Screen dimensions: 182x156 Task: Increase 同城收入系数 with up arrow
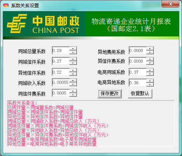click(73, 80)
